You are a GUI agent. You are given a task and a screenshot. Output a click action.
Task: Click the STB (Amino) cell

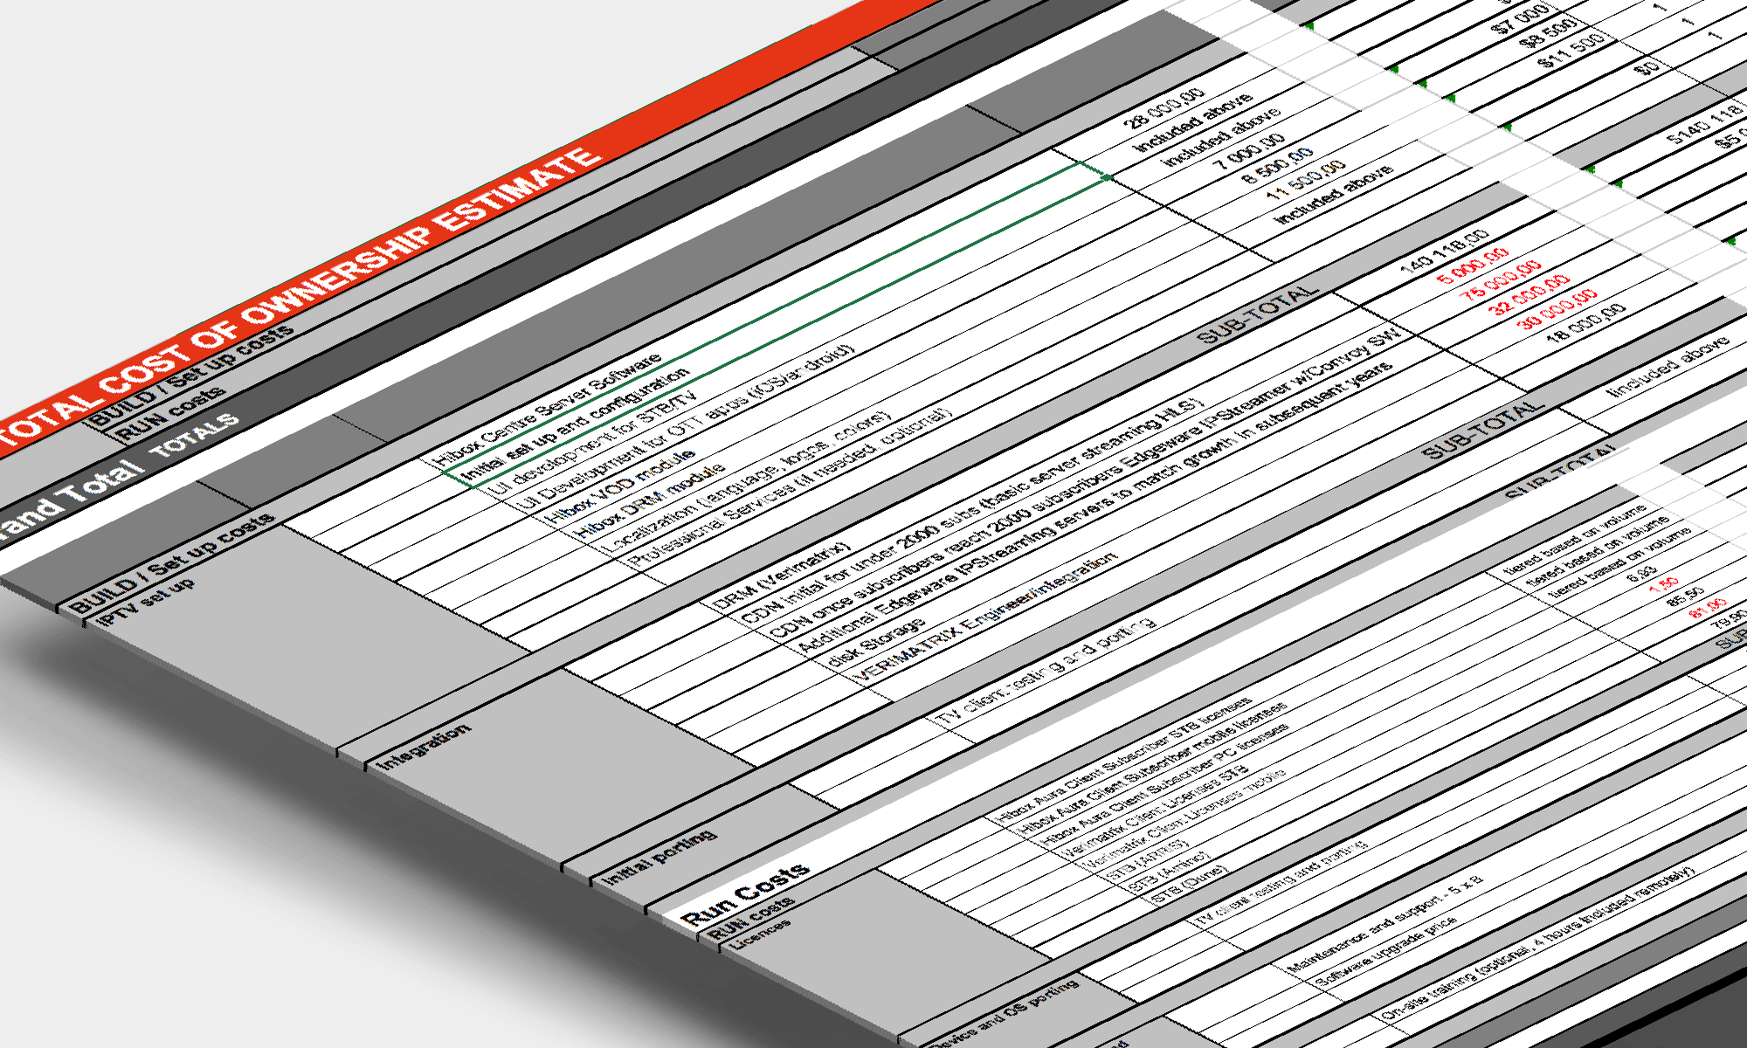coord(1170,871)
